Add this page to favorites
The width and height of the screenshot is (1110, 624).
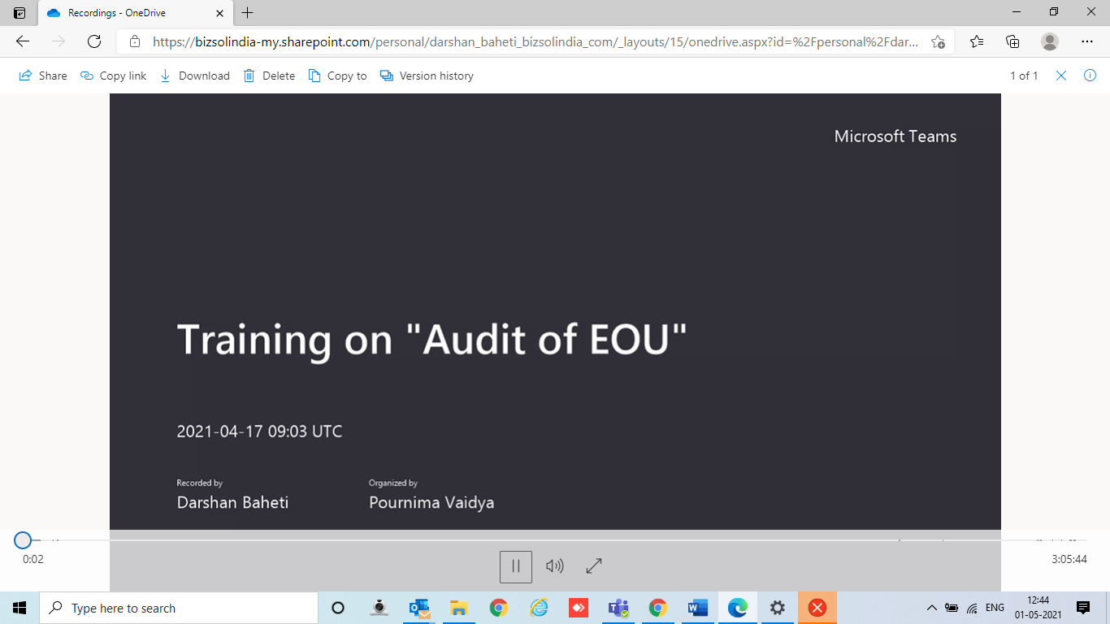tap(938, 41)
